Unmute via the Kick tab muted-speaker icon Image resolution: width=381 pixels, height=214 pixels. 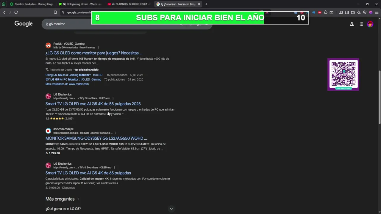tap(64, 4)
